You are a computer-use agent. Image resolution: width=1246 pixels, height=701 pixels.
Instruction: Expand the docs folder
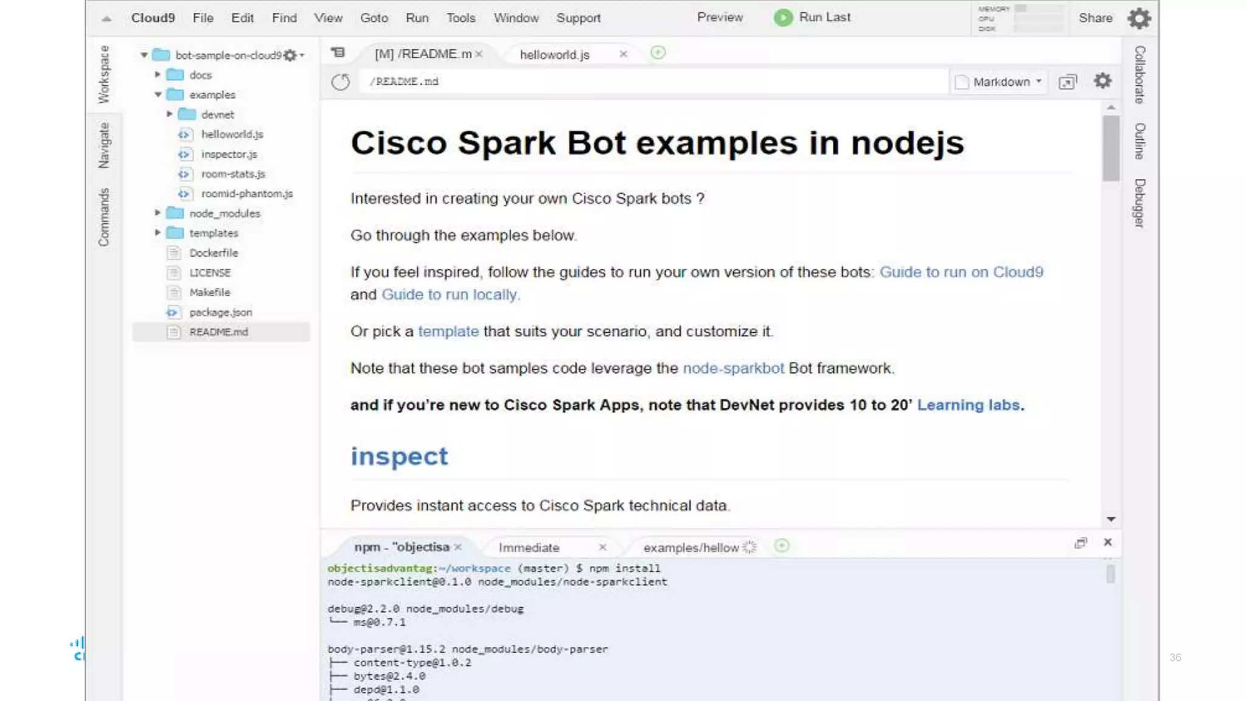coord(158,74)
